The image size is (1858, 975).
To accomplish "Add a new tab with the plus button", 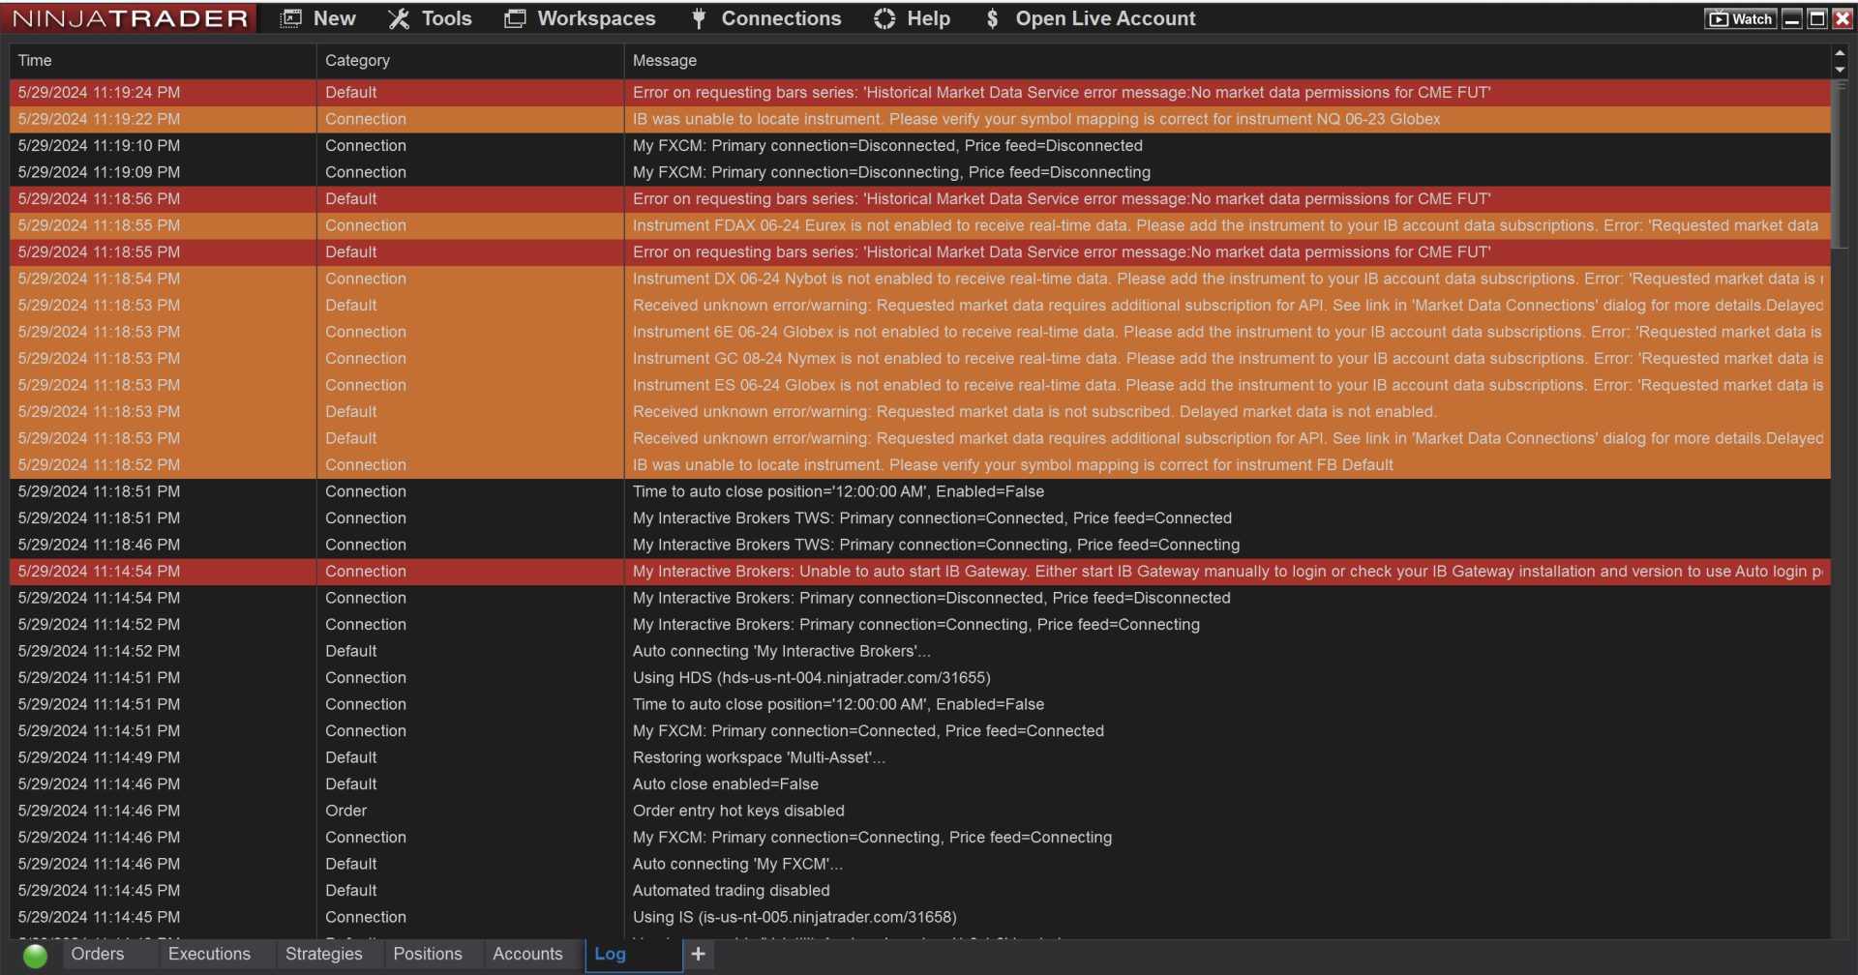I will pos(699,954).
